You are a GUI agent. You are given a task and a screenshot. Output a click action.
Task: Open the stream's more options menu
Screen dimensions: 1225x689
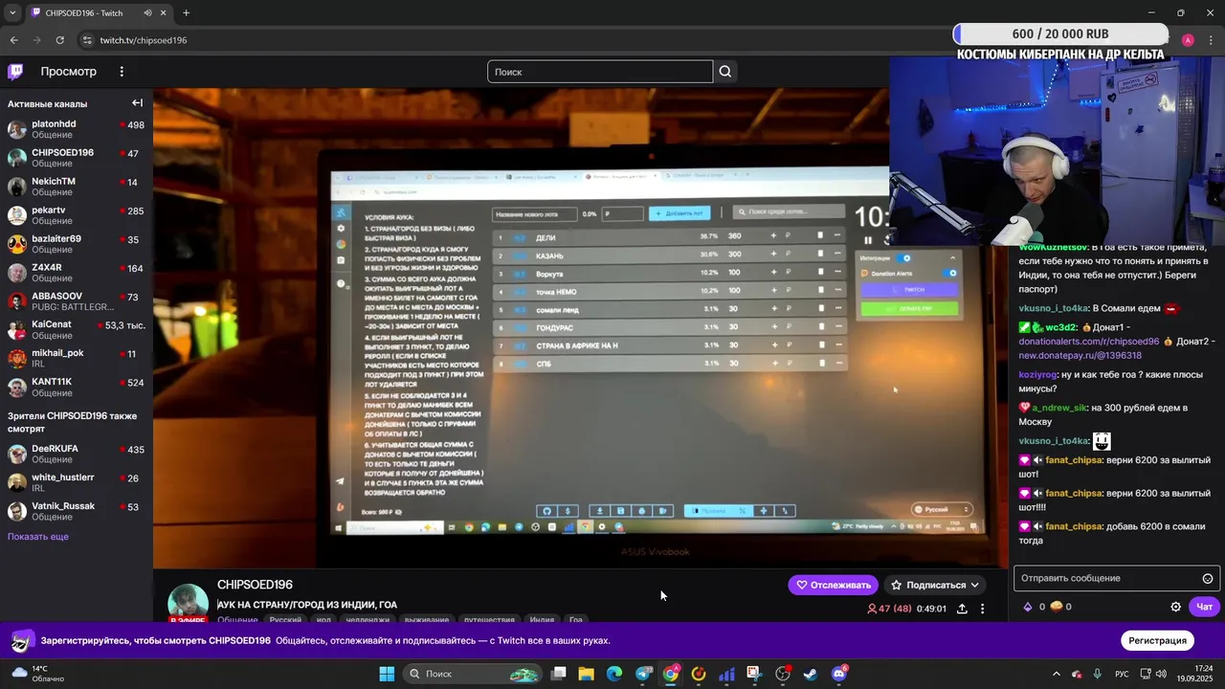[982, 609]
